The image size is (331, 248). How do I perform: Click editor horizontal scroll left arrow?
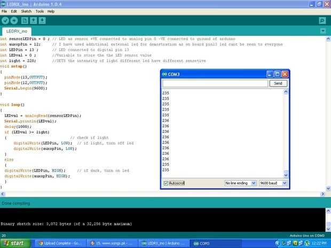pos(3,194)
